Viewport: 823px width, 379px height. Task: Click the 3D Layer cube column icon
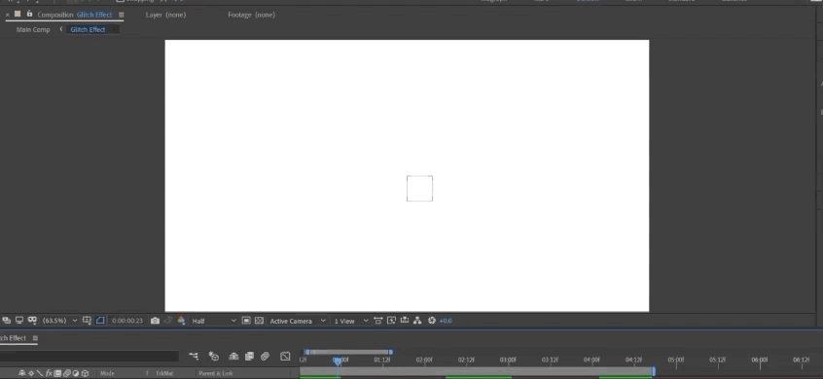pos(85,374)
